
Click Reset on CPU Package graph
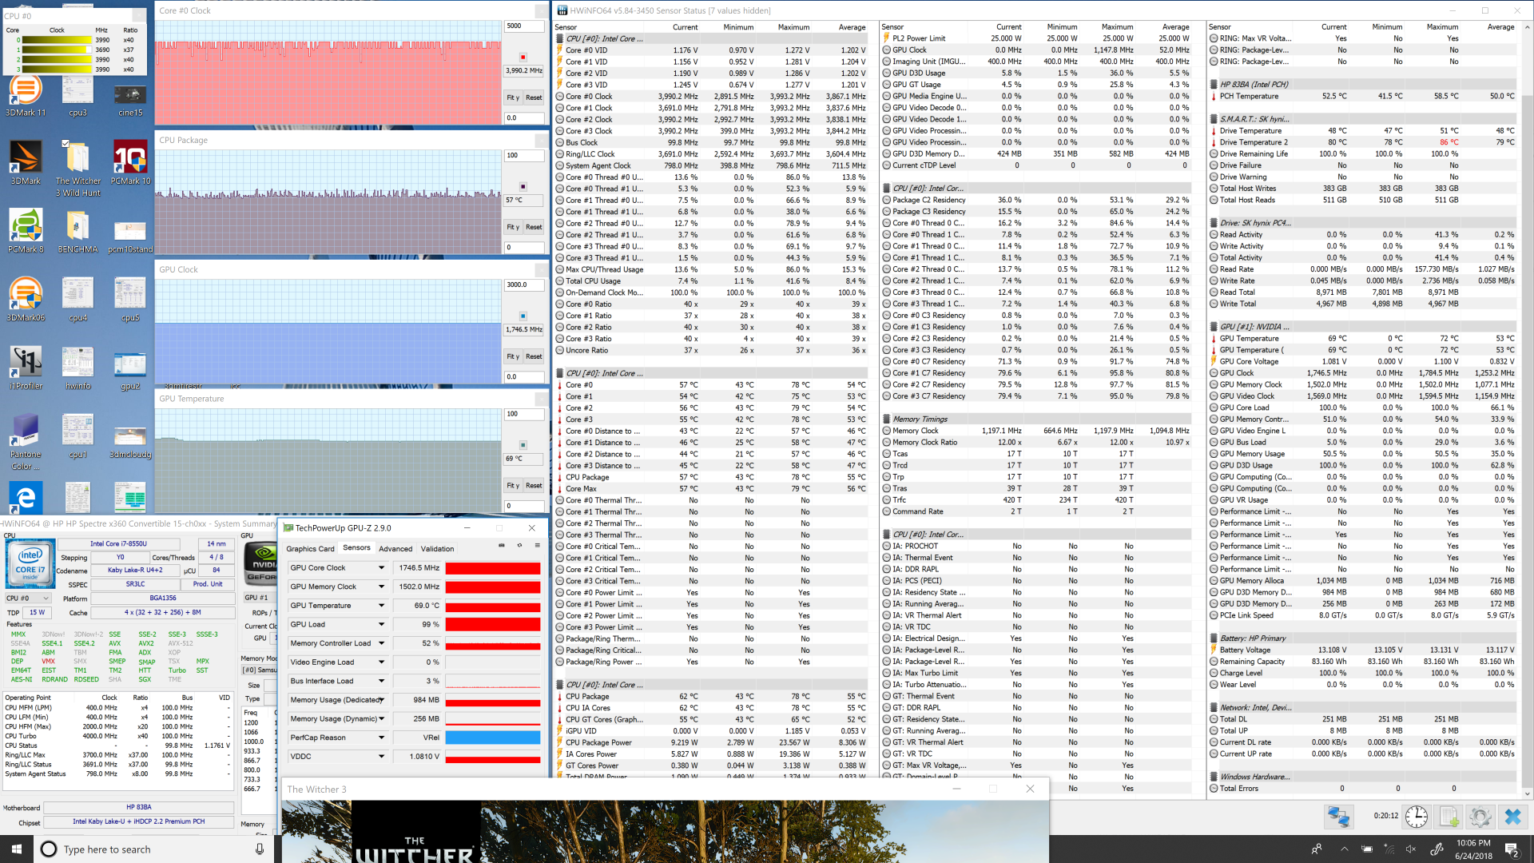point(534,227)
